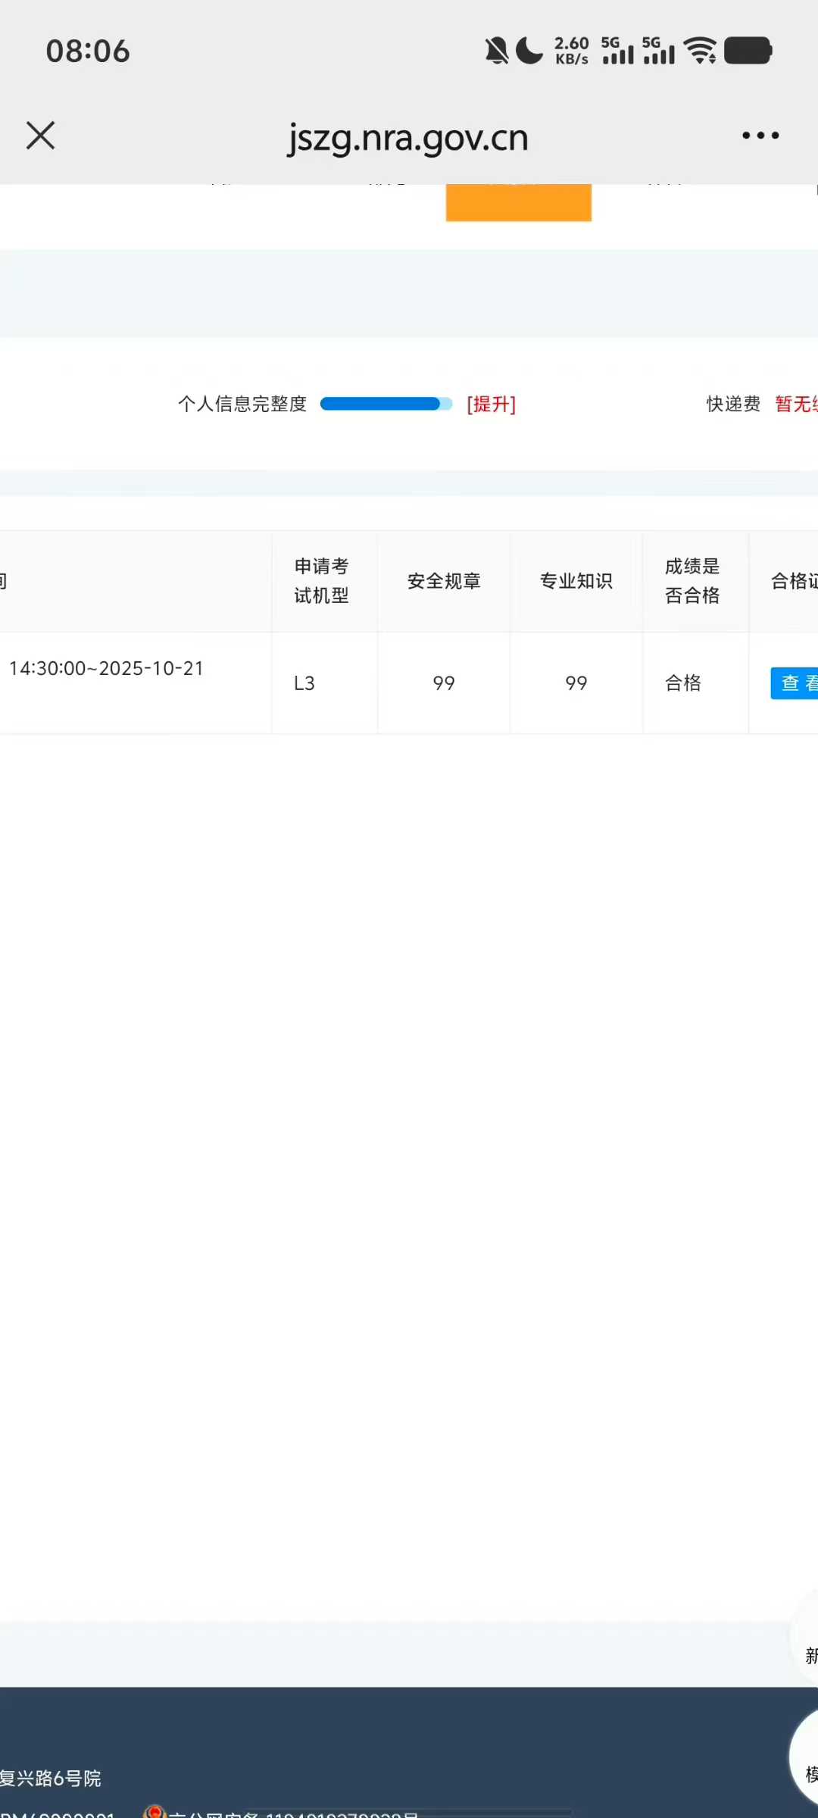Image resolution: width=818 pixels, height=1818 pixels.
Task: Open the three-dot more options menu
Action: pos(760,136)
